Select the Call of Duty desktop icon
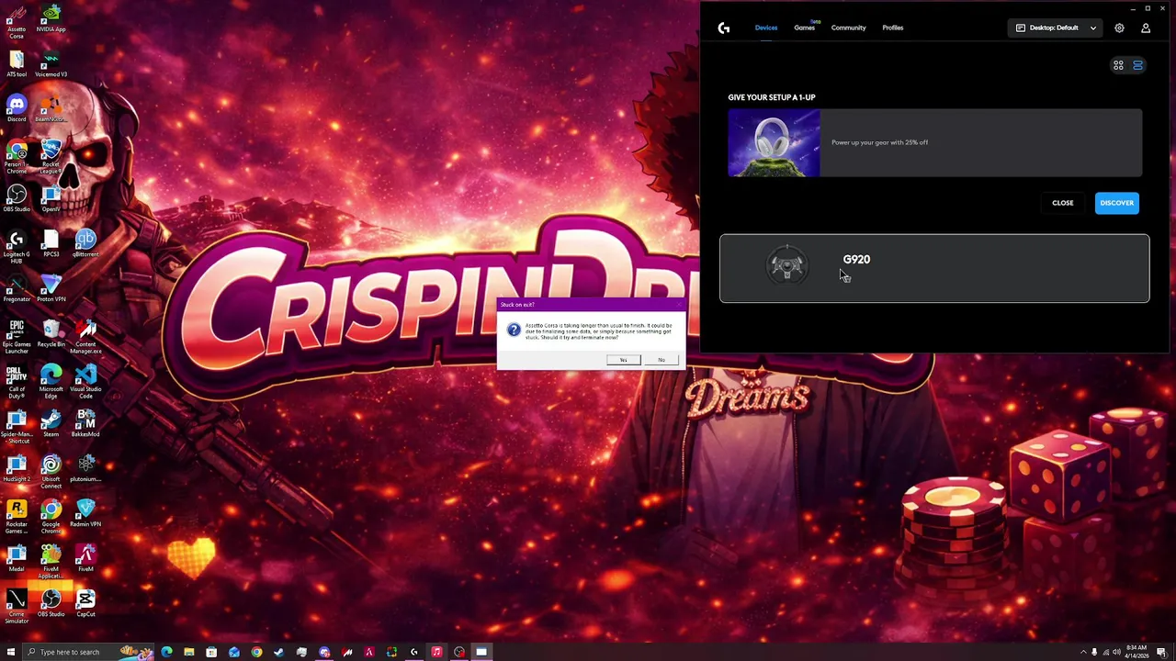The height and width of the screenshot is (661, 1176). [x=17, y=382]
